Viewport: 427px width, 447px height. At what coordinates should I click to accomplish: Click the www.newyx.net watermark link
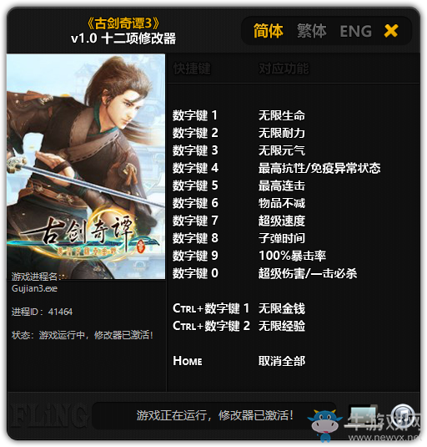click(384, 437)
